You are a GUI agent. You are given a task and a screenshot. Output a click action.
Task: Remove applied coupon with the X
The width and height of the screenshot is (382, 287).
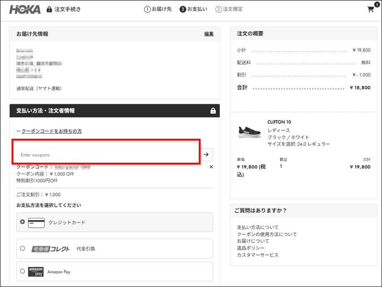[x=211, y=167]
